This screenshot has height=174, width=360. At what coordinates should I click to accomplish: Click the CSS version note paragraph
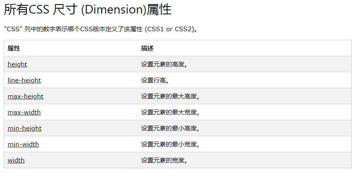click(101, 30)
